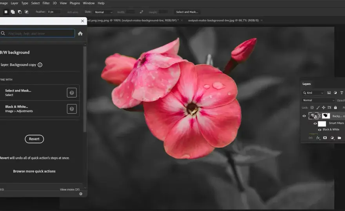Image resolution: width=345 pixels, height=211 pixels.
Task: Open info icon beside Background copy
Action: click(x=40, y=65)
